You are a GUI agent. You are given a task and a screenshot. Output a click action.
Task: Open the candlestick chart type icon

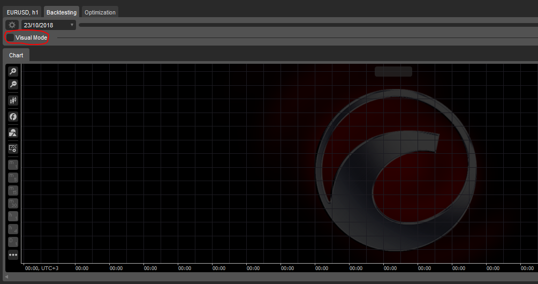pyautogui.click(x=13, y=100)
